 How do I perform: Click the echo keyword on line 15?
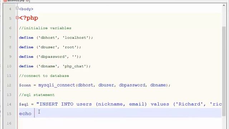point(25,114)
